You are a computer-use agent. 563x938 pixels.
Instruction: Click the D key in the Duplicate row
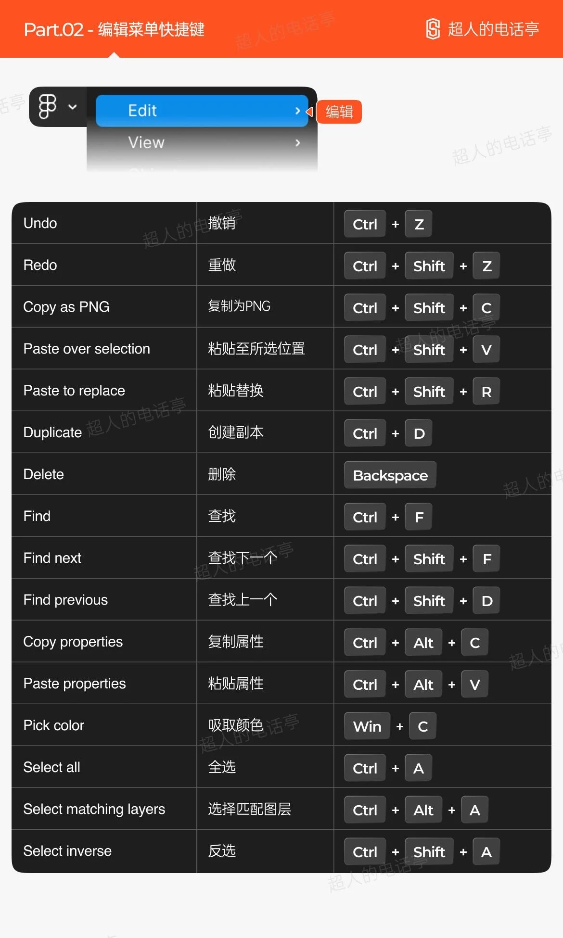[419, 433]
